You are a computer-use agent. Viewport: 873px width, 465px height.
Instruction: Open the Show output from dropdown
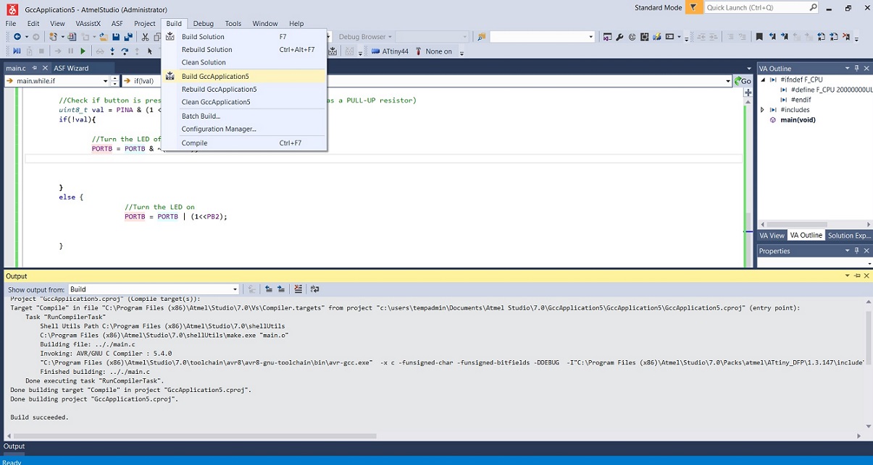[234, 289]
